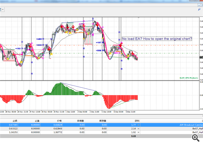Click the BeST_Hull comment in the 2.14 row

click(198, 129)
